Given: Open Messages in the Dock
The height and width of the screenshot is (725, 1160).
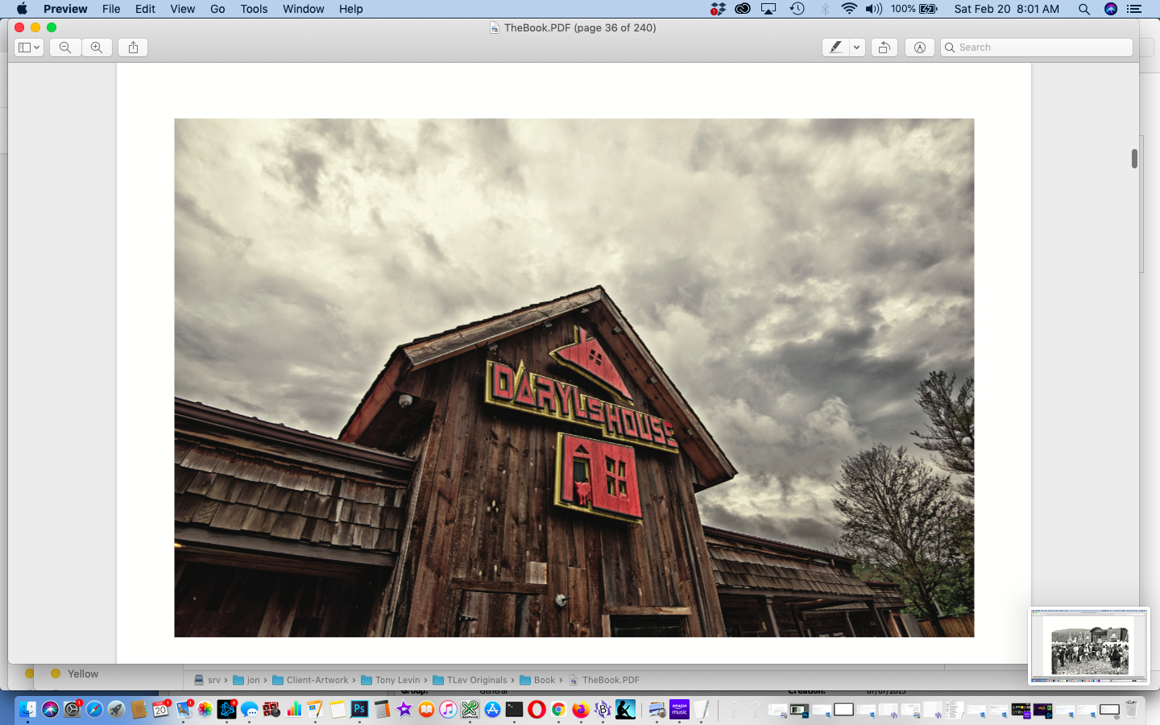Looking at the screenshot, I should [249, 709].
